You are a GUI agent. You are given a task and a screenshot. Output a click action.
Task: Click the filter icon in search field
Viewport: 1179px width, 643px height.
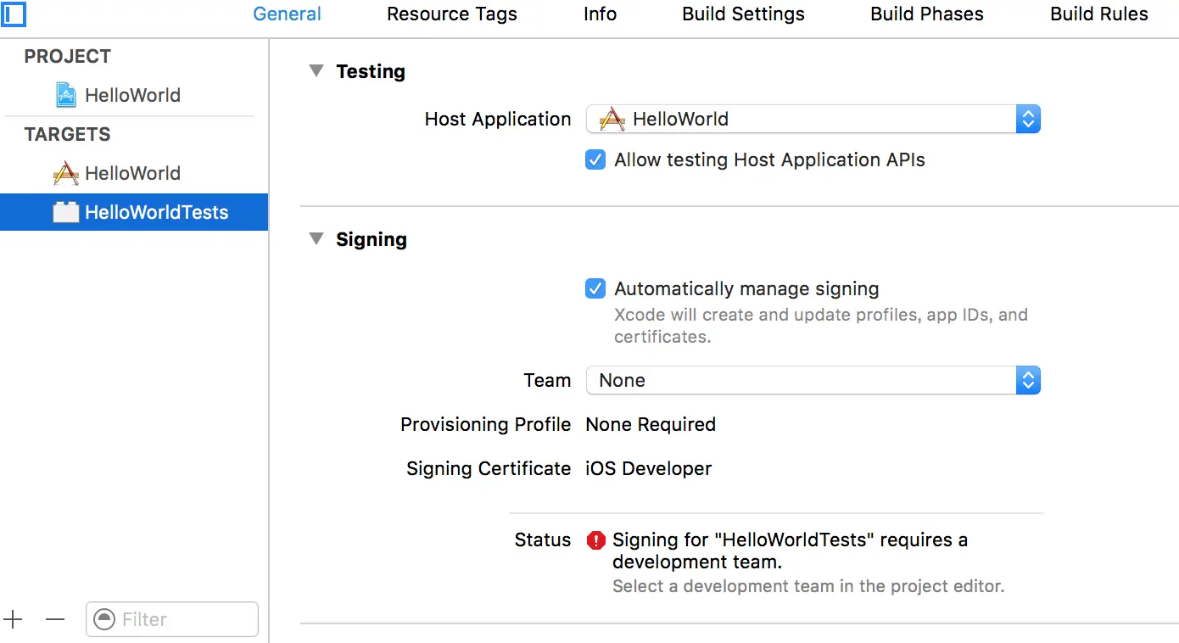[x=104, y=619]
